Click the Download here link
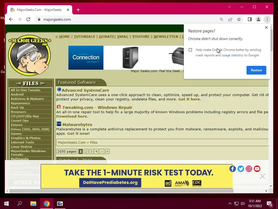 pyautogui.click(x=71, y=116)
